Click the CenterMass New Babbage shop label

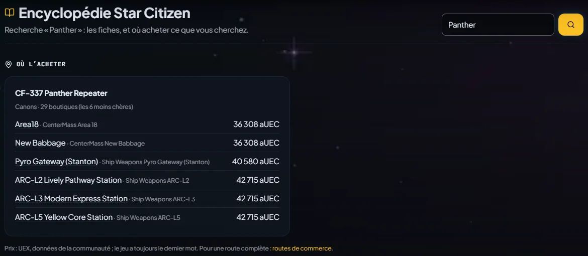click(x=107, y=144)
